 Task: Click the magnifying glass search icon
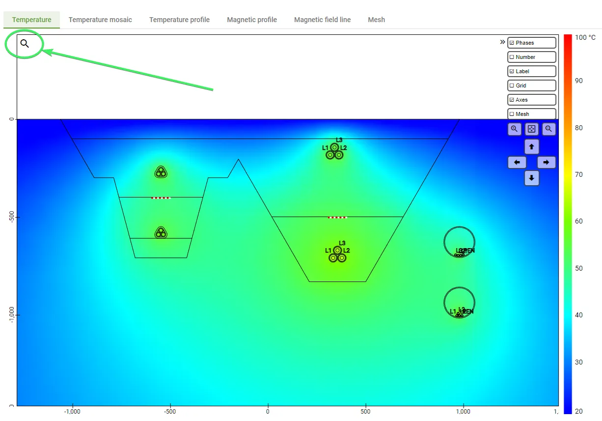point(25,44)
